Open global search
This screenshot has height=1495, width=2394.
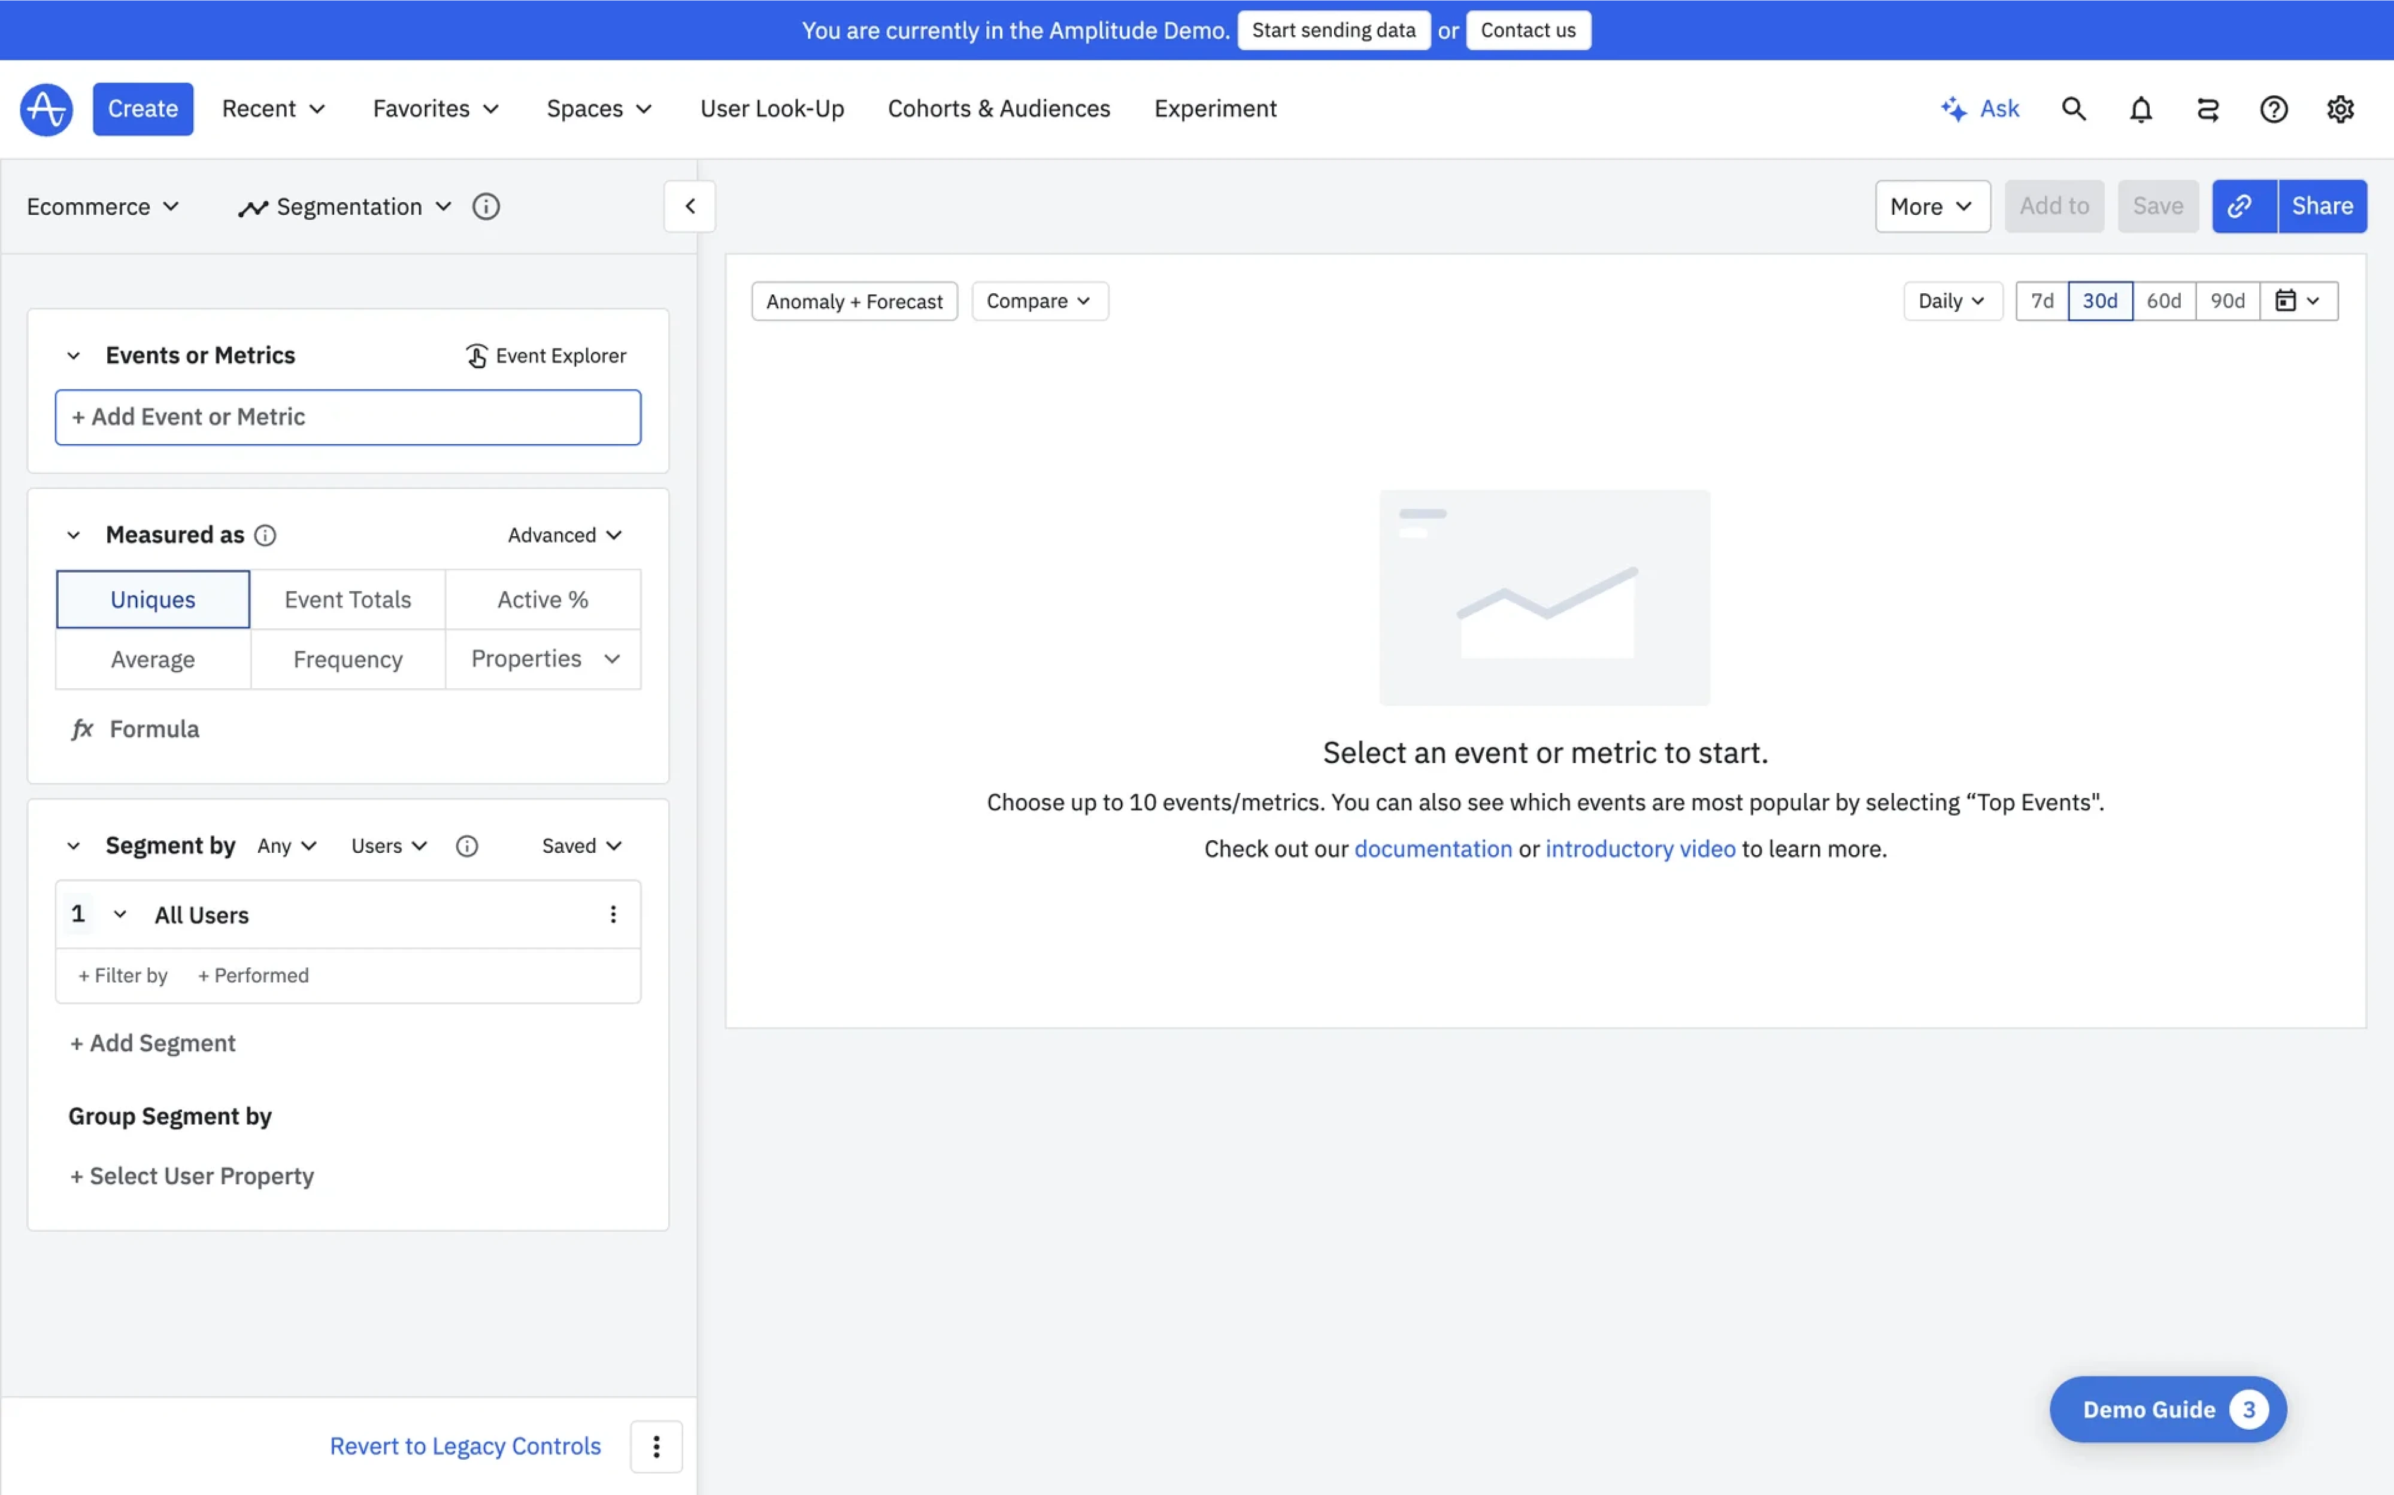[2074, 109]
